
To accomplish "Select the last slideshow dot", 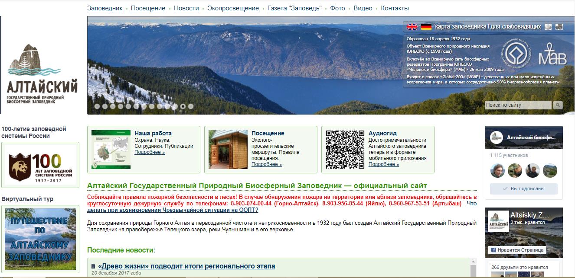I will 191,106.
